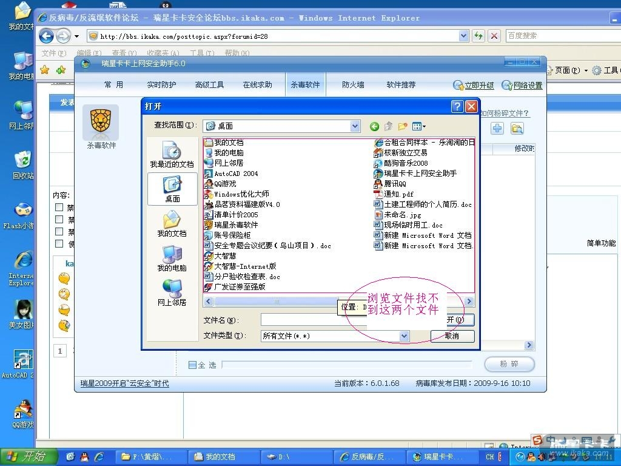Open 常用 tab
The image size is (621, 466).
(113, 85)
